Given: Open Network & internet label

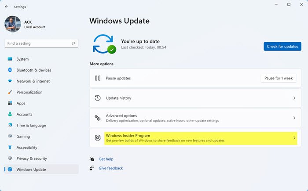Looking at the screenshot, I should [x=33, y=81].
